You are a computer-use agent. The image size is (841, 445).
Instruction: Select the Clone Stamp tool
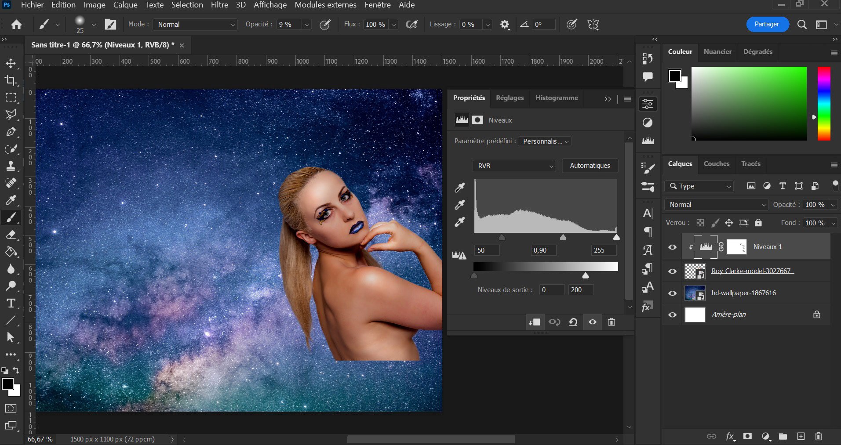click(11, 166)
